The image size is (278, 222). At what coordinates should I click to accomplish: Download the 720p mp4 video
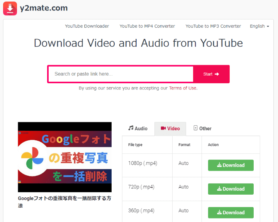[x=231, y=189]
